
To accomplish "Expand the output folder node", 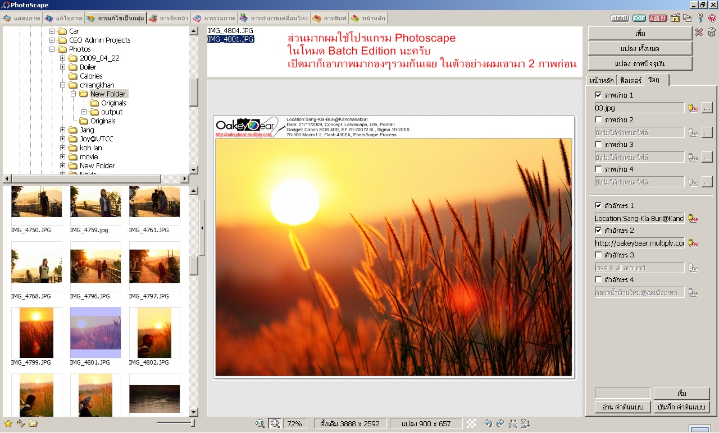I will [x=84, y=112].
